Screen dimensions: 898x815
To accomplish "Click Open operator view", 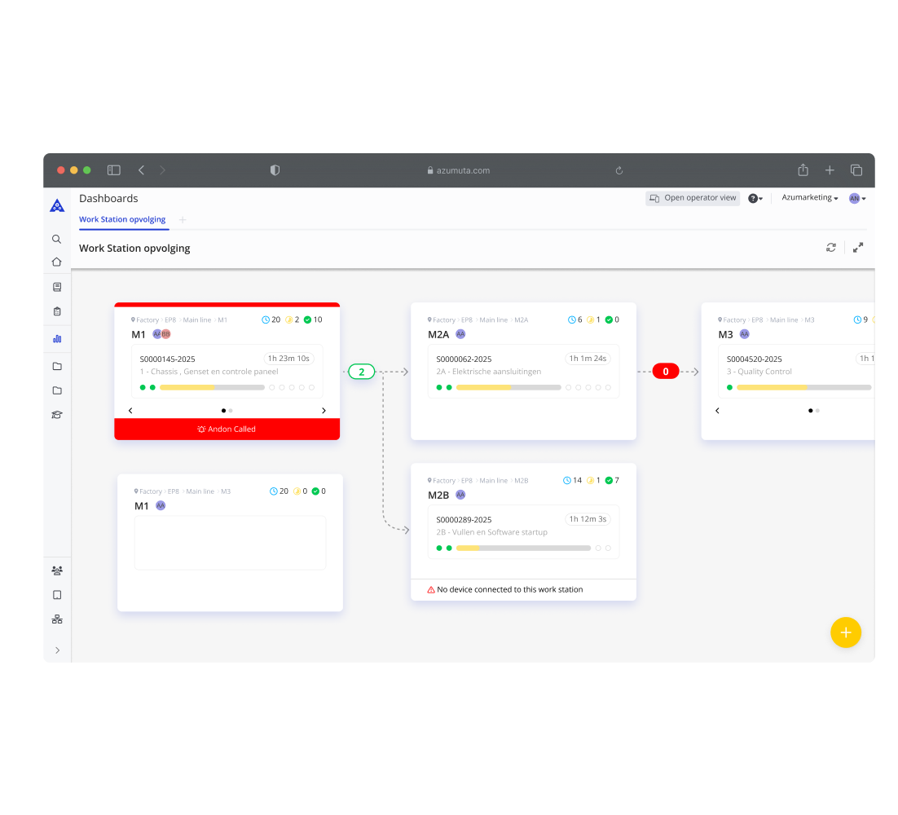I will pos(692,197).
